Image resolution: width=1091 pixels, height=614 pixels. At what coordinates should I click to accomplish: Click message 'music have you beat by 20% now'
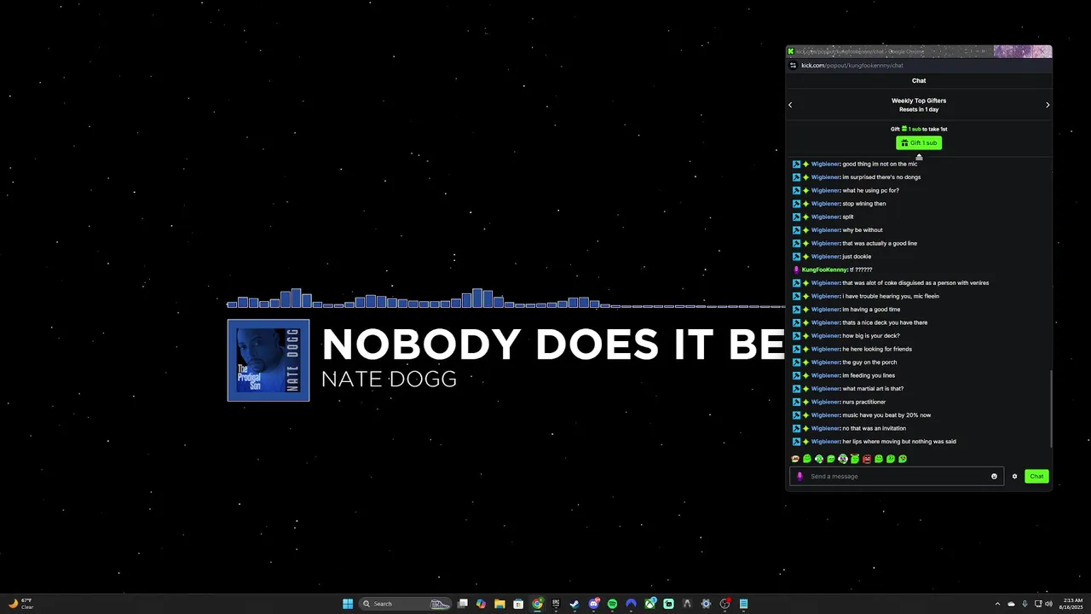(886, 415)
